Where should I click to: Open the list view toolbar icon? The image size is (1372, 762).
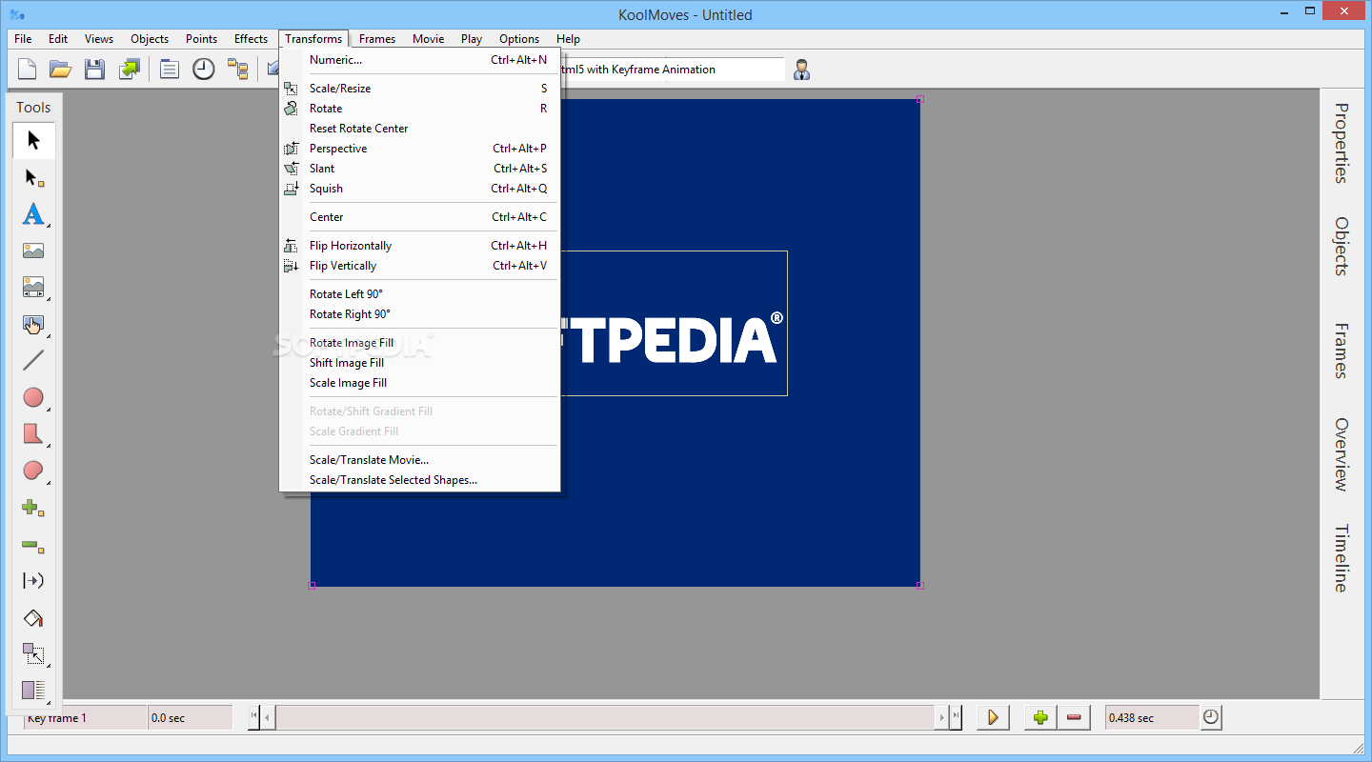170,69
